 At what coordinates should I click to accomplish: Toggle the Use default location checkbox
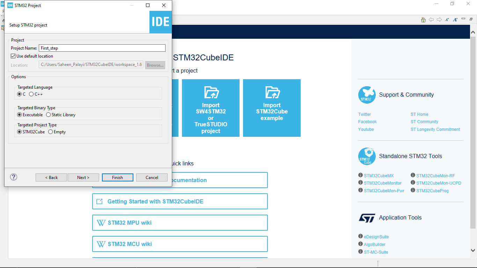(x=13, y=56)
